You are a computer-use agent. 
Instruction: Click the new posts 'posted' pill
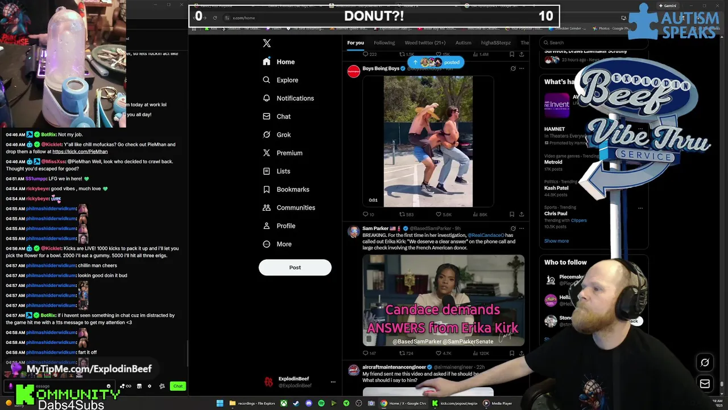[436, 62]
